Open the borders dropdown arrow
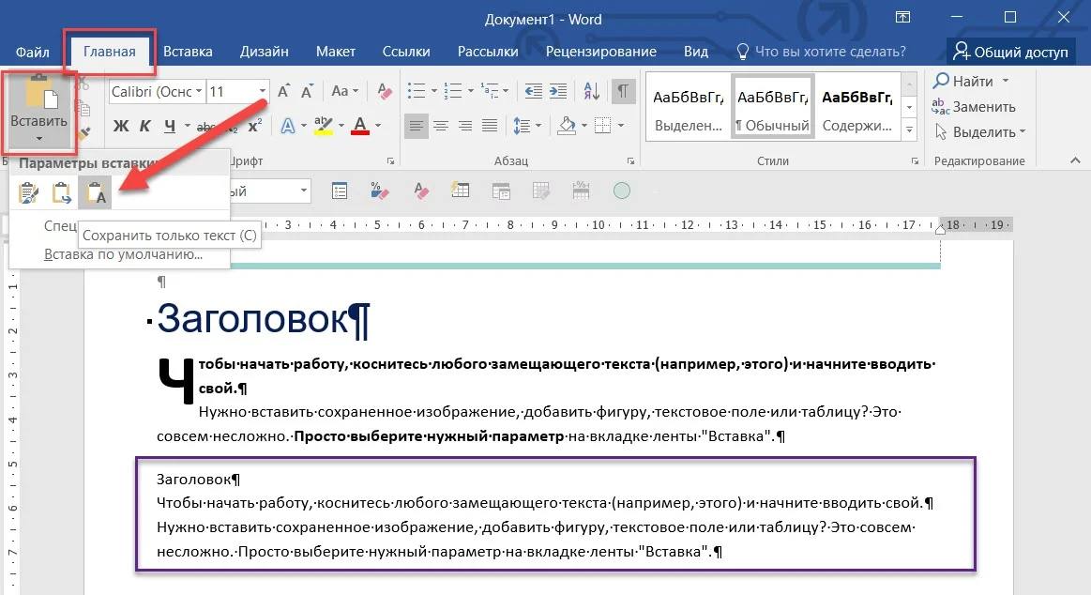This screenshot has height=595, width=1091. click(621, 126)
